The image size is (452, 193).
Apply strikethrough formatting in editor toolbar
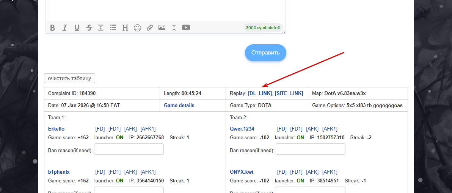pyautogui.click(x=89, y=28)
